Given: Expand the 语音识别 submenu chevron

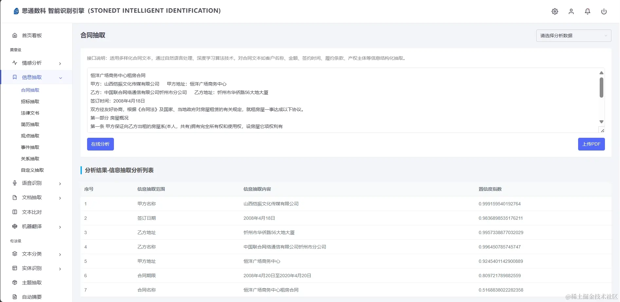Looking at the screenshot, I should [x=60, y=183].
